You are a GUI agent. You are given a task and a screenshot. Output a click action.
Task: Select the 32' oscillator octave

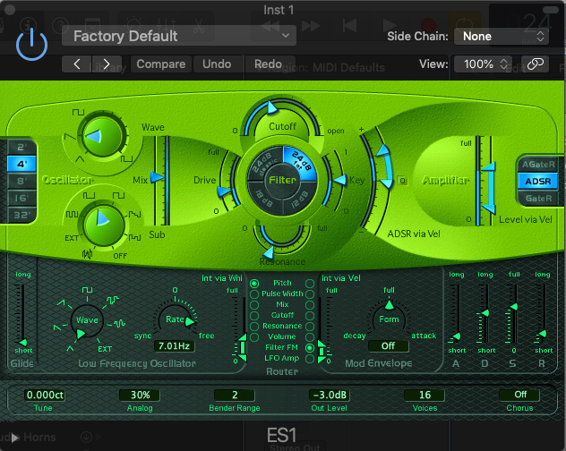pyautogui.click(x=21, y=215)
